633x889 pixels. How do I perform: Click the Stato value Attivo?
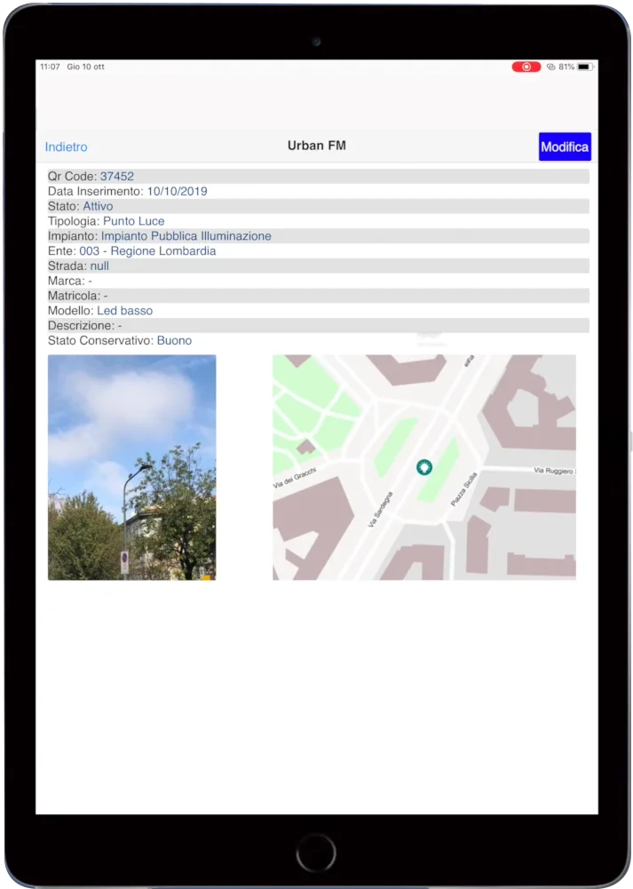[x=98, y=206]
